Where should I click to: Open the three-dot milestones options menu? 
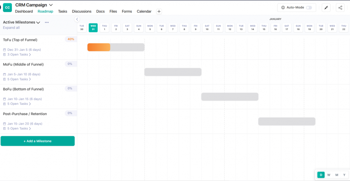46,22
